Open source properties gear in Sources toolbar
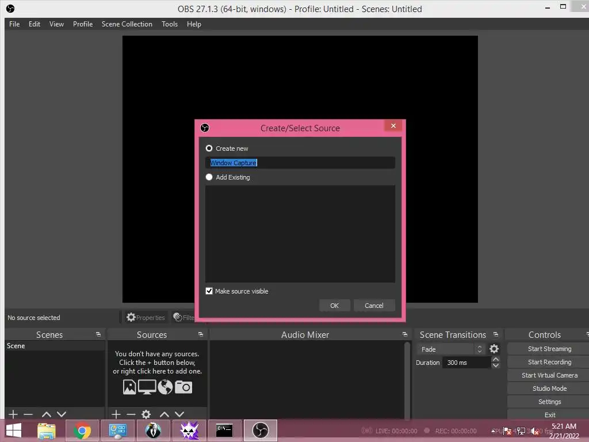 [146, 414]
